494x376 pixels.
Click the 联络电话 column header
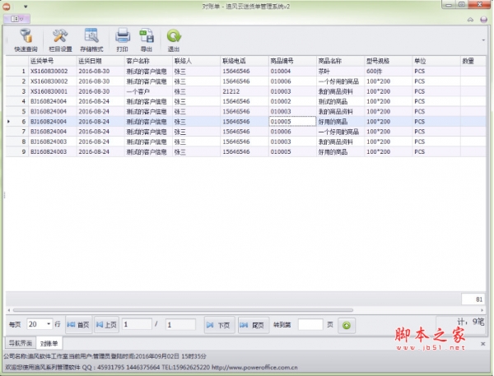pos(245,61)
